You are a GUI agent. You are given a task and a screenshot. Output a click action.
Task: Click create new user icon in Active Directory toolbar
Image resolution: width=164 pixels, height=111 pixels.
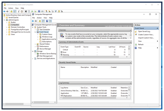[x=46, y=11]
